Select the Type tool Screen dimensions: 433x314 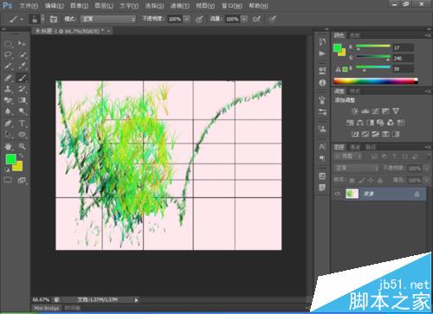pos(22,123)
